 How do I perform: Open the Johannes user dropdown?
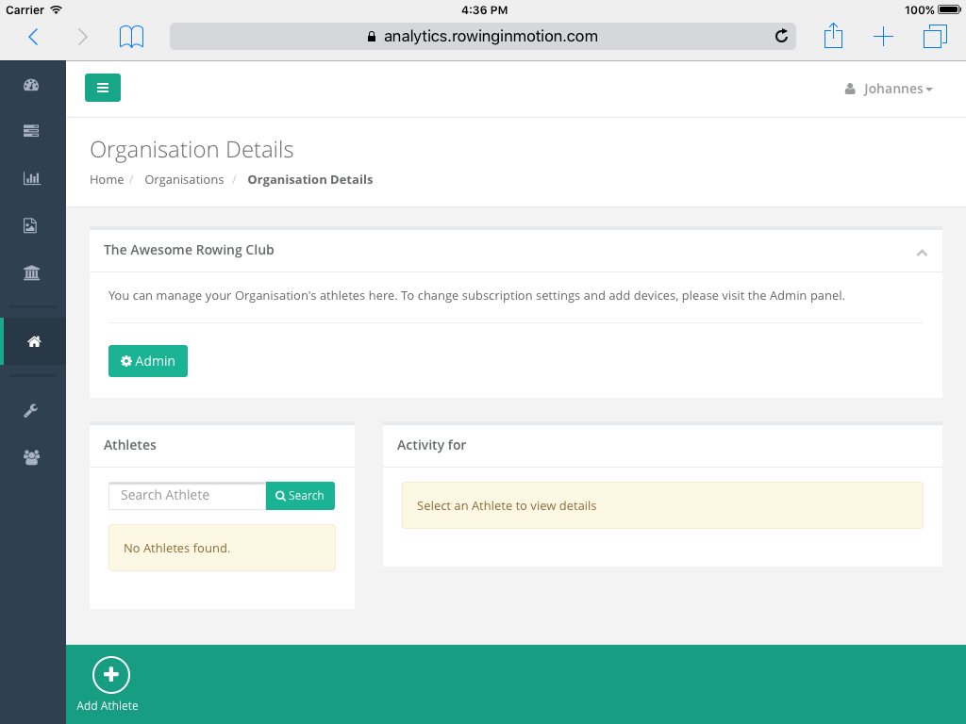point(889,89)
